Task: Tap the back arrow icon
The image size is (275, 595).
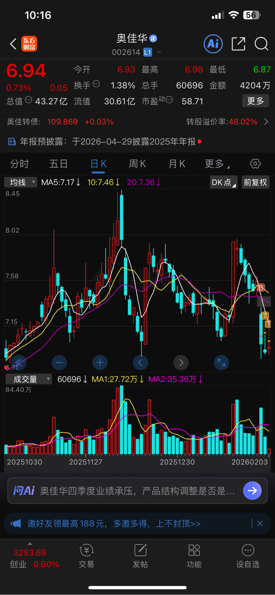Action: [13, 44]
